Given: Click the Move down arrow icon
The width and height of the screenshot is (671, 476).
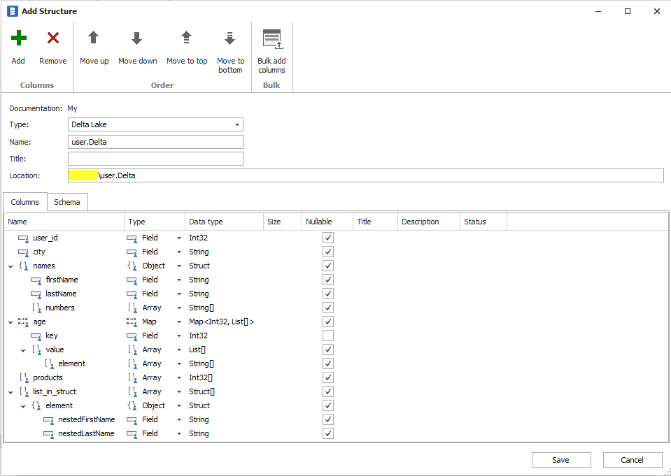Looking at the screenshot, I should pyautogui.click(x=137, y=38).
